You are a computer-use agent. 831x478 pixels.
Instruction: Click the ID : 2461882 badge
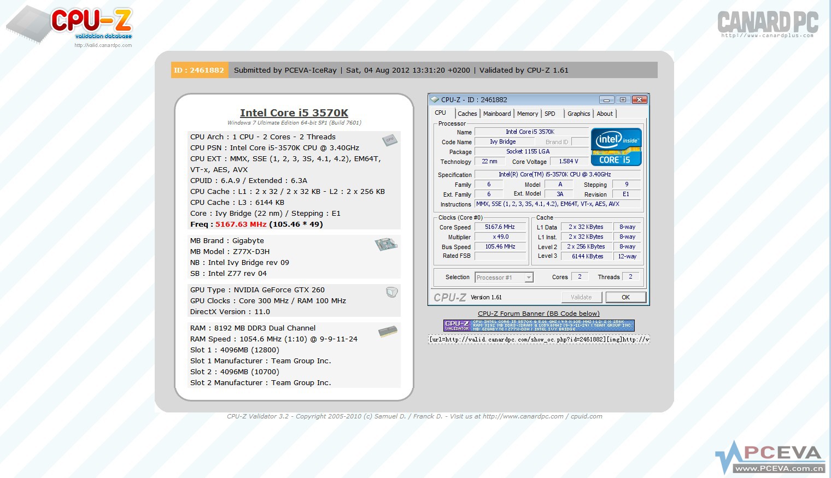(199, 70)
